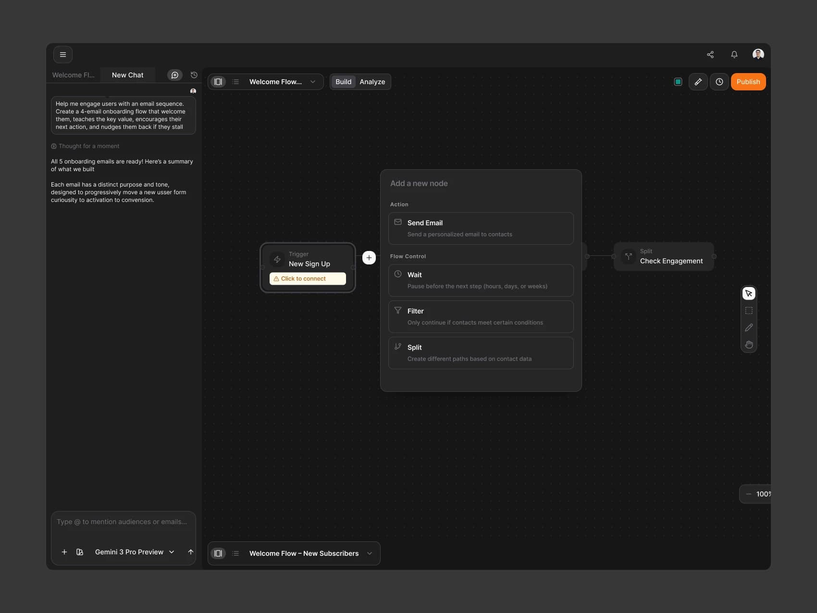Screen dimensions: 817x613
Task: Select the pencil draw tool
Action: click(749, 327)
